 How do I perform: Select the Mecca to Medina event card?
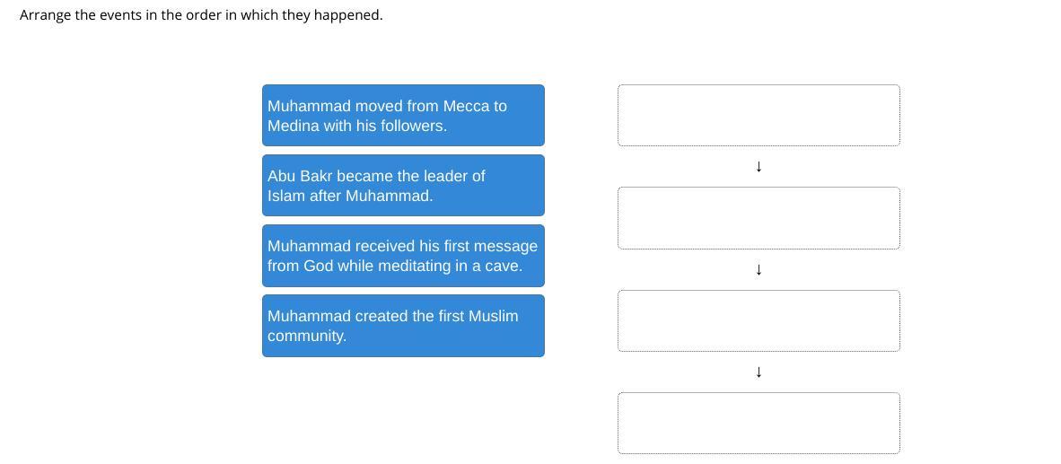point(403,116)
